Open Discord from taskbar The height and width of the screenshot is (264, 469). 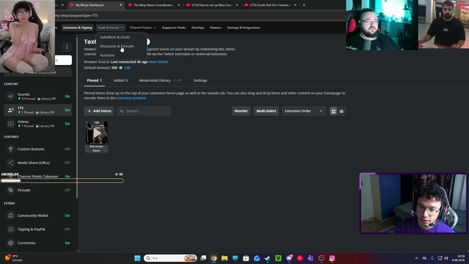pyautogui.click(x=289, y=258)
